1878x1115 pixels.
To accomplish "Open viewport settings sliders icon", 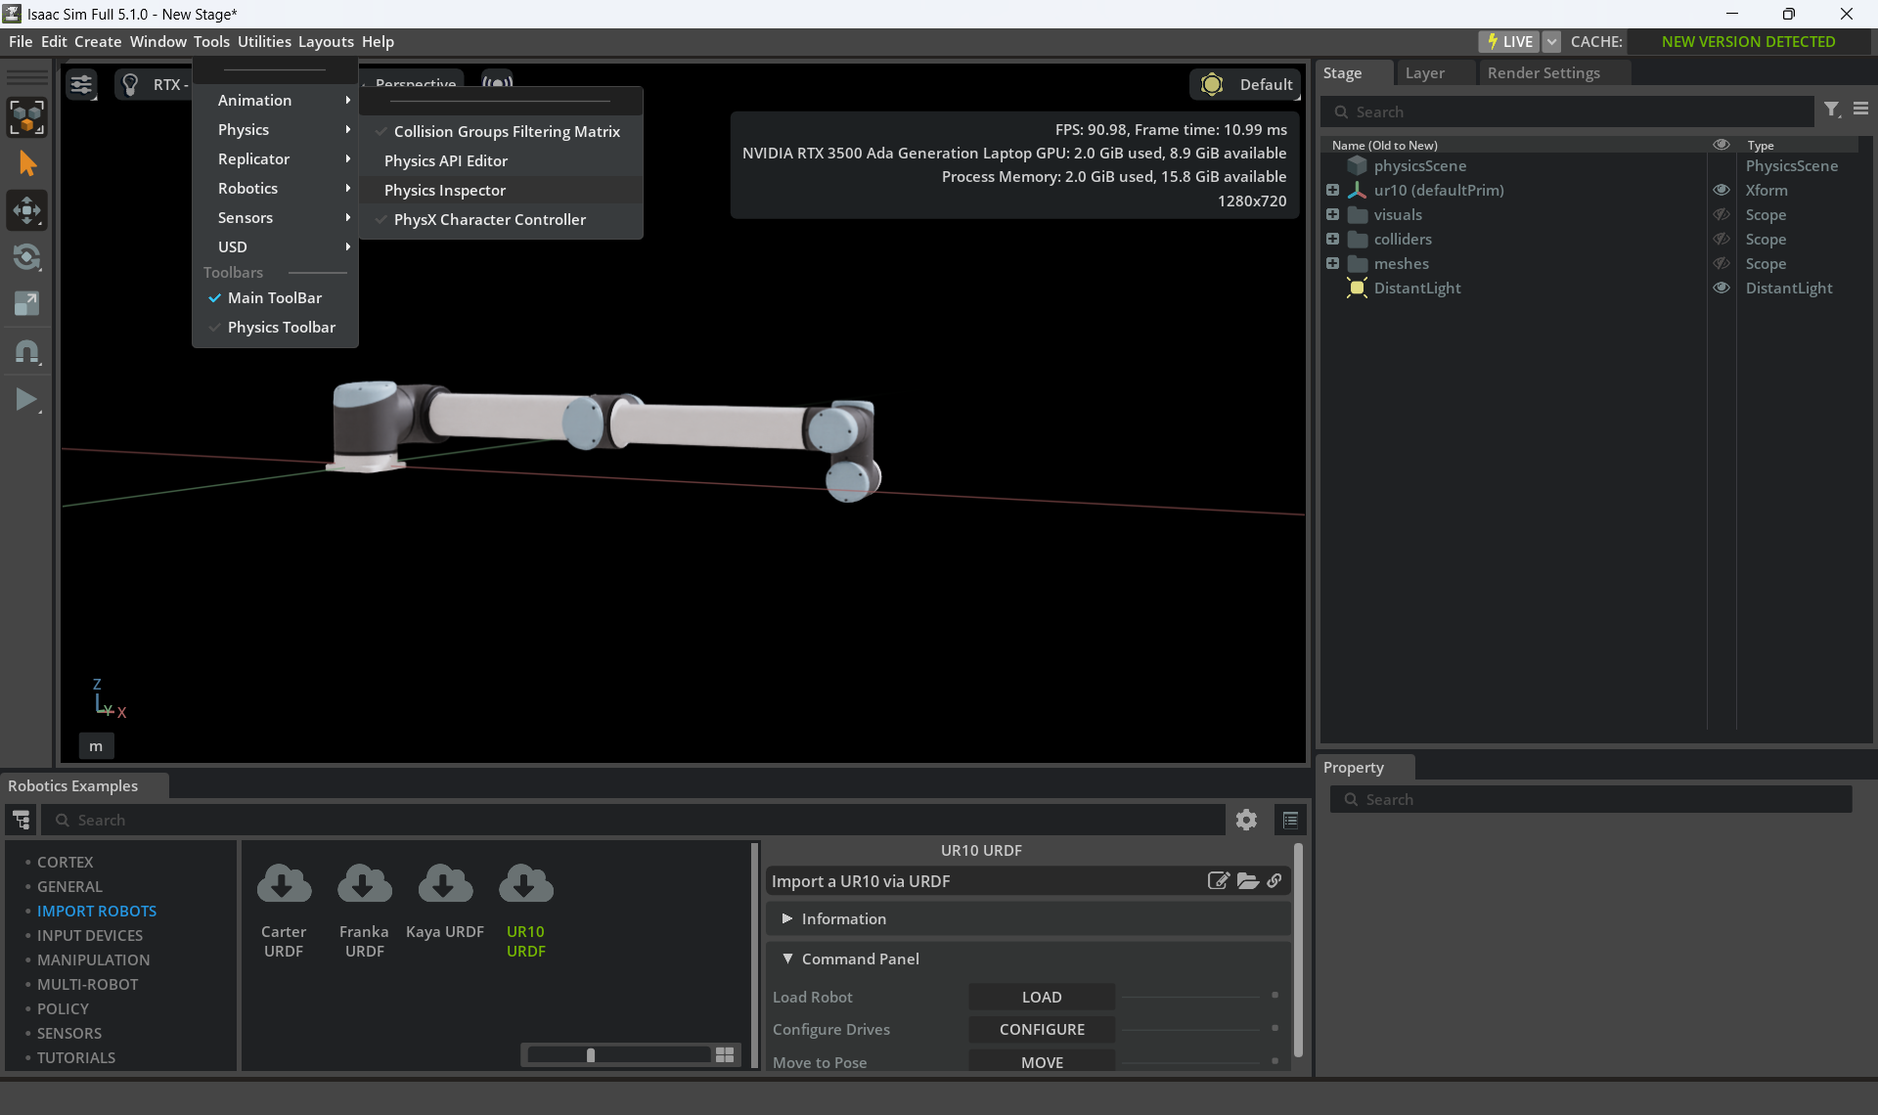I will point(81,85).
